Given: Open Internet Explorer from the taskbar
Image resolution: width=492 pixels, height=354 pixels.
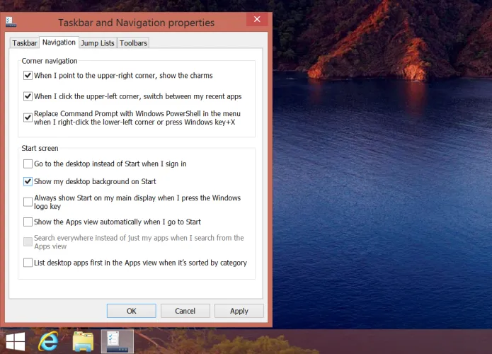Looking at the screenshot, I should pos(48,341).
